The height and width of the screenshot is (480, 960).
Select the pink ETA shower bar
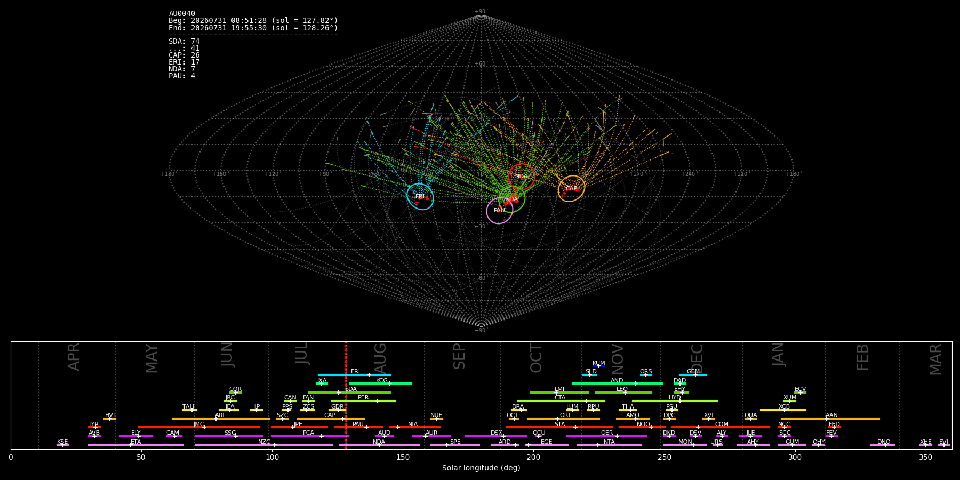click(x=136, y=445)
